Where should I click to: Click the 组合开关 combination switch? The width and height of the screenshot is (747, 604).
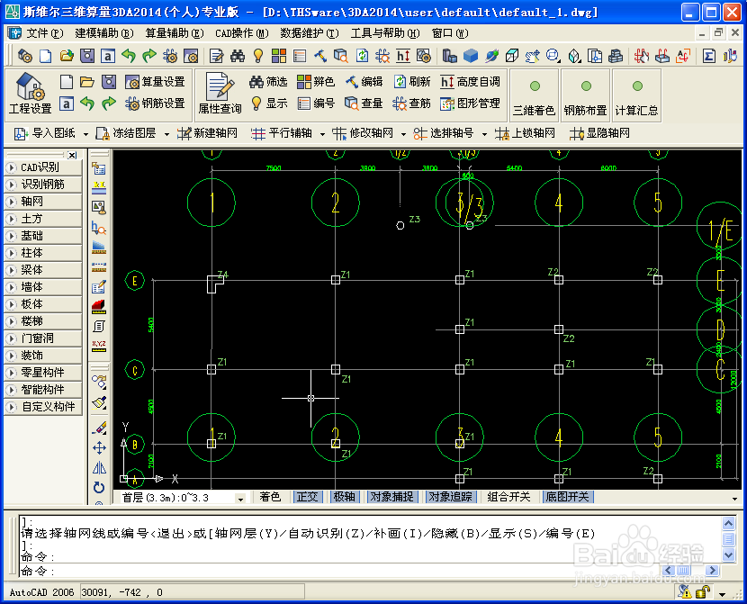click(508, 497)
